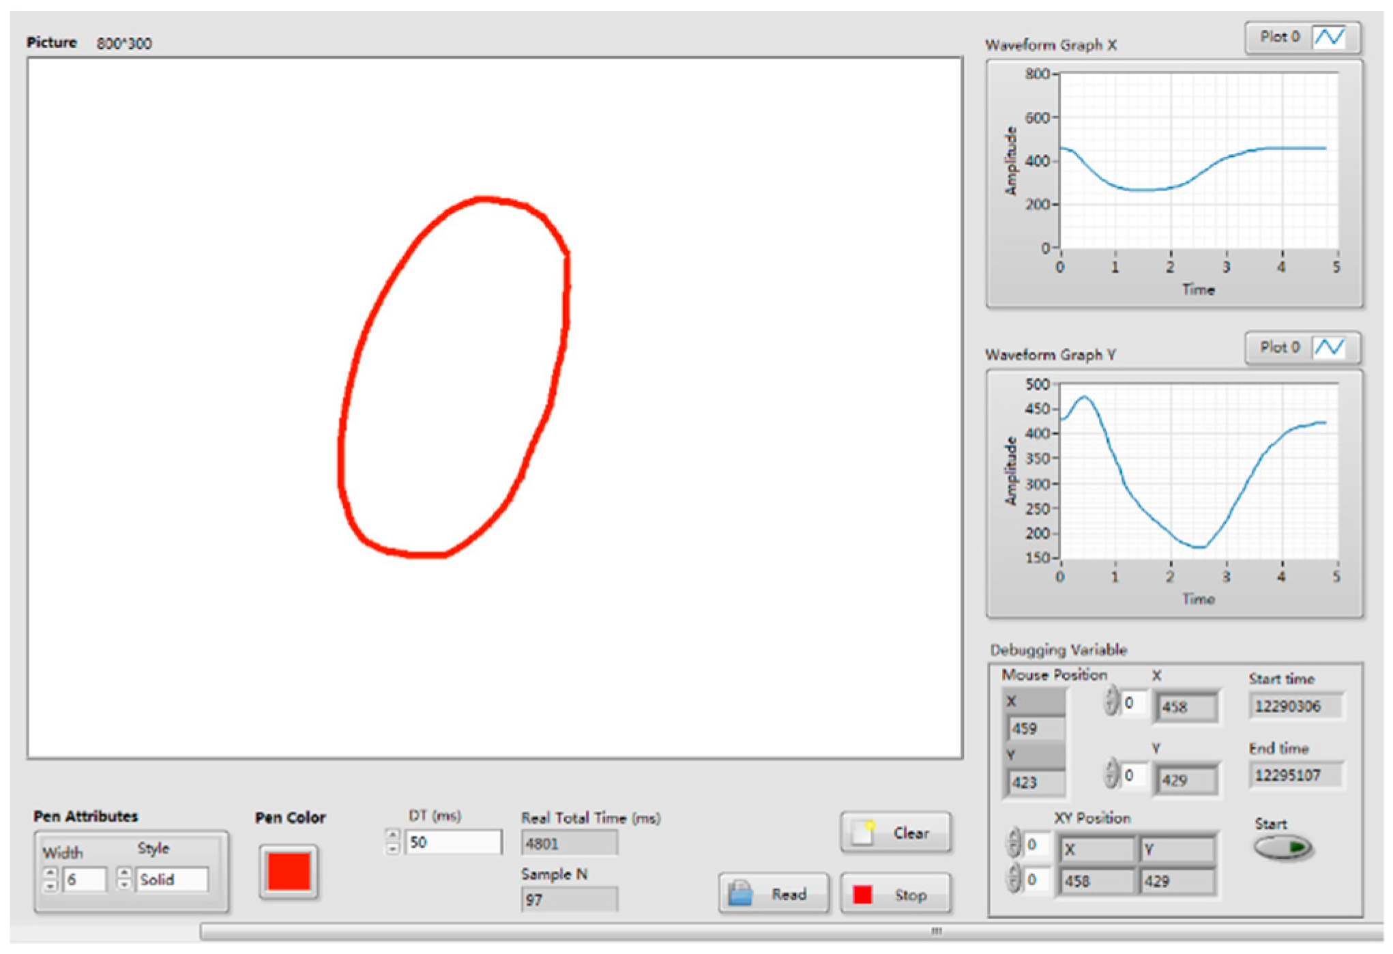Click Plot 0 line icon of Waveform Graph Y
The image size is (1393, 954).
coord(1329,347)
